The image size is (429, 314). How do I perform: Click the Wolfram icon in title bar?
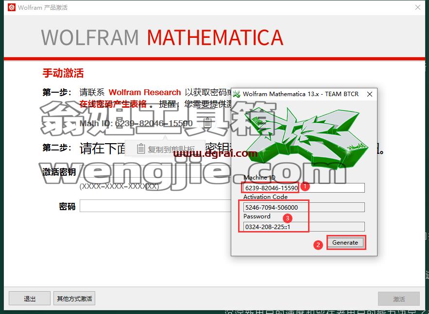coord(12,7)
